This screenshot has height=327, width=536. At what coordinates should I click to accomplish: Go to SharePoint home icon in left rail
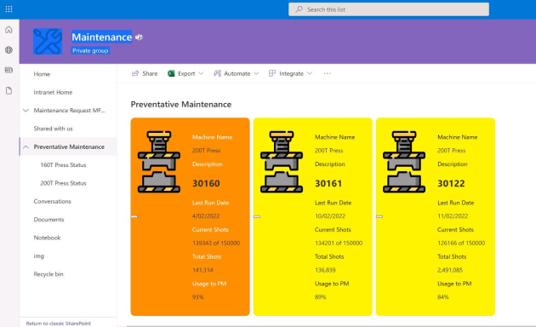pyautogui.click(x=9, y=30)
